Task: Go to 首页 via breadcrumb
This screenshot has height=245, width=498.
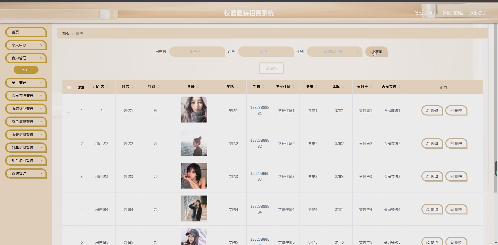Action: click(x=66, y=34)
